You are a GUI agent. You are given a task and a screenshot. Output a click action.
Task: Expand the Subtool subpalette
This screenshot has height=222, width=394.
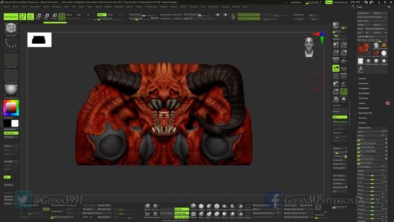tap(363, 78)
